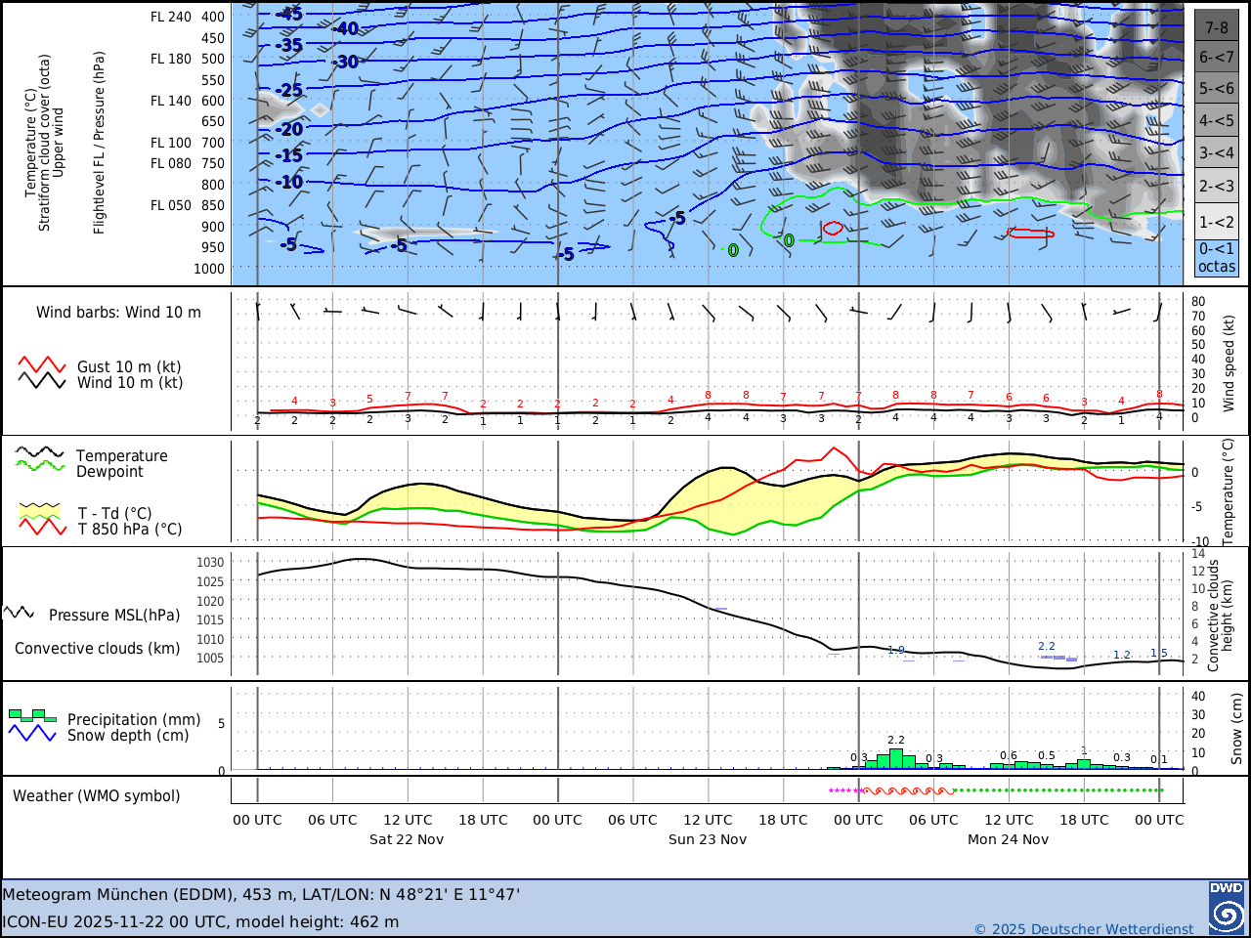Click the black Wind 10 m legend line
The width and height of the screenshot is (1251, 938).
pyautogui.click(x=42, y=381)
